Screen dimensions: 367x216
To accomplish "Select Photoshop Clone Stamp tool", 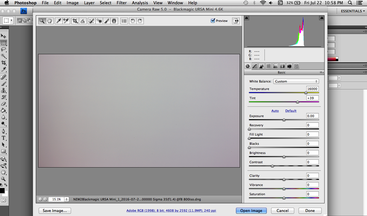I will tap(3, 90).
